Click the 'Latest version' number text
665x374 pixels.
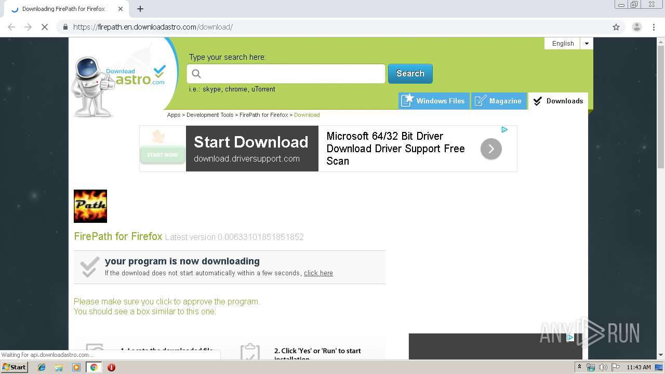(234, 237)
